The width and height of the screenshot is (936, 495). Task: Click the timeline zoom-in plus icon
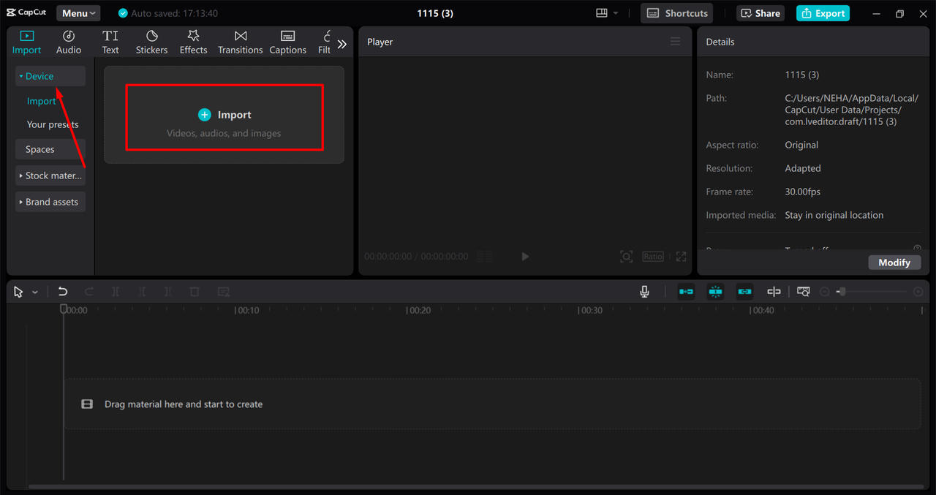(x=918, y=292)
